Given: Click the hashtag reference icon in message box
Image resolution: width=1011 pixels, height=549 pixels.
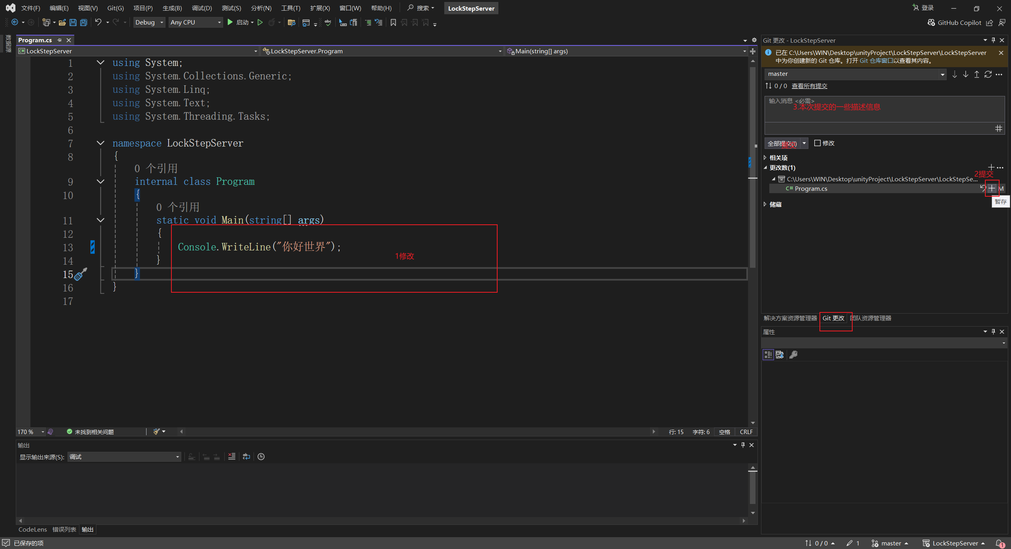Looking at the screenshot, I should click(x=998, y=128).
